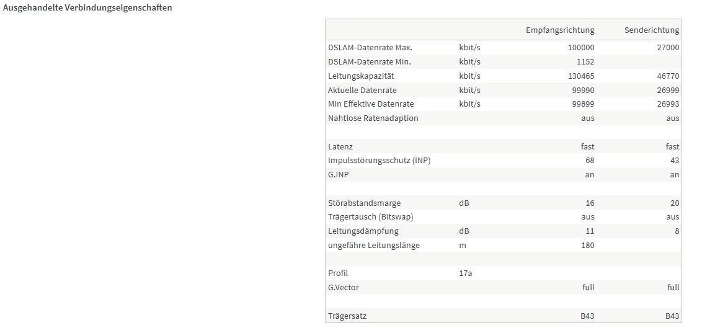
Task: Click the G.Vector row label
Action: point(344,287)
